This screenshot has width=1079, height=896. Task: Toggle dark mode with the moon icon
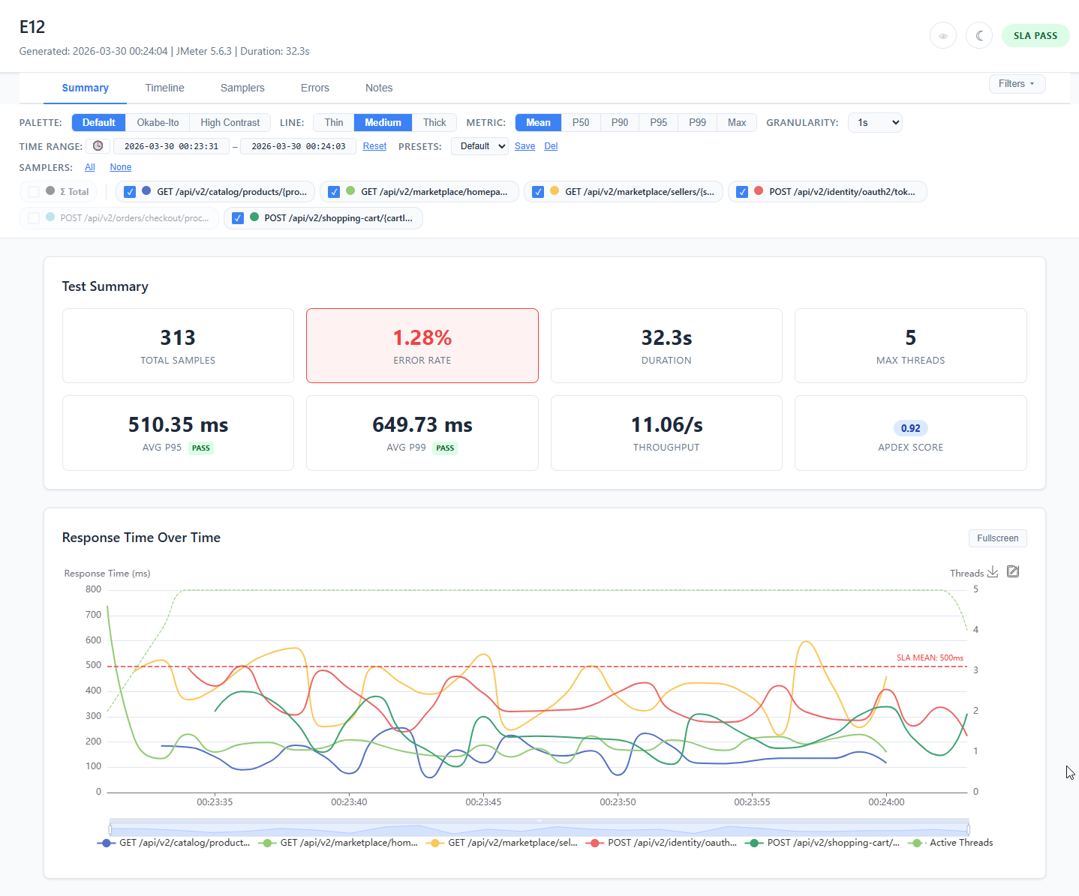click(x=978, y=36)
